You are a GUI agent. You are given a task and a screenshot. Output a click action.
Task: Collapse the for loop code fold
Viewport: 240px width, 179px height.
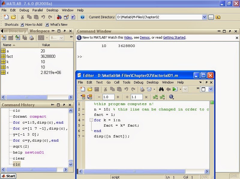(x=91, y=120)
